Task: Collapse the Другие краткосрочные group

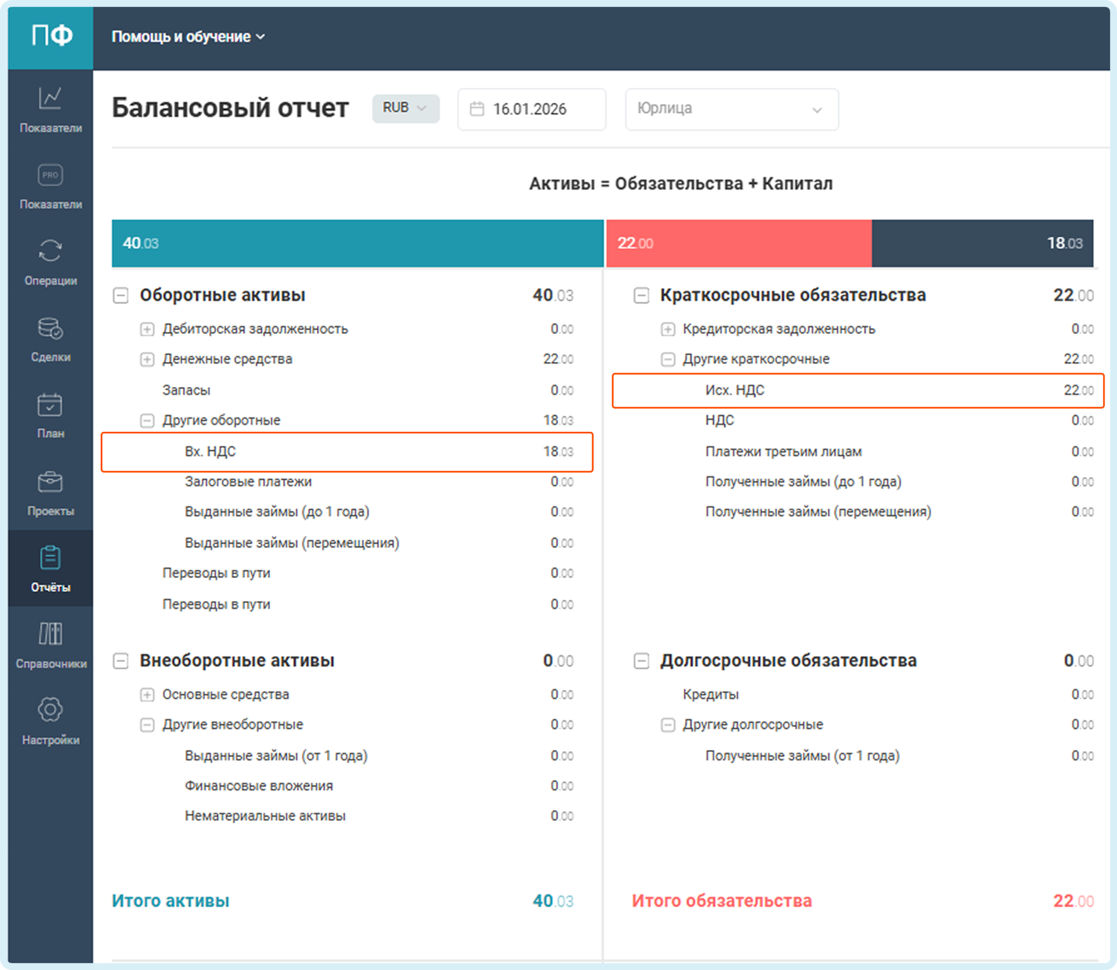Action: 667,360
